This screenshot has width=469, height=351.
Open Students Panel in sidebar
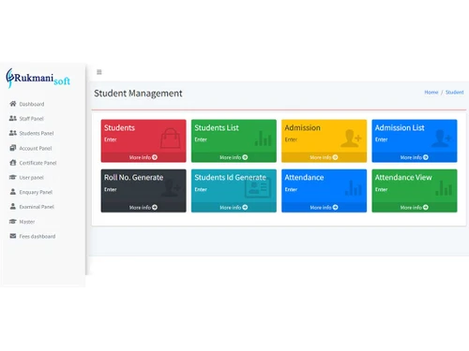(37, 134)
